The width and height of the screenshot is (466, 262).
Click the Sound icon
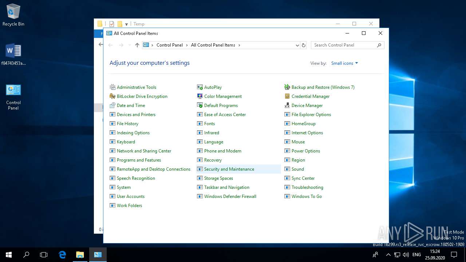coord(287,169)
